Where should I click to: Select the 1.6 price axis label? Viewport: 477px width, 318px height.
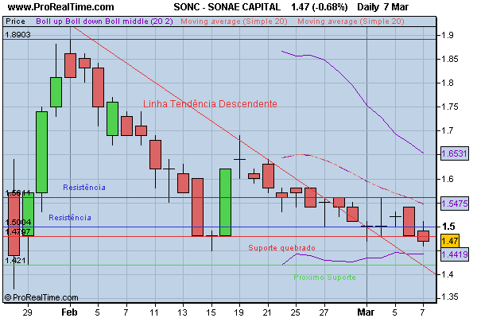pyautogui.click(x=447, y=179)
